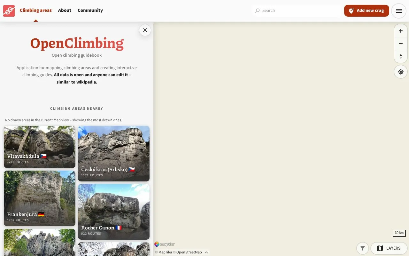
Task: Expand map attribution chevron
Action: (206, 252)
